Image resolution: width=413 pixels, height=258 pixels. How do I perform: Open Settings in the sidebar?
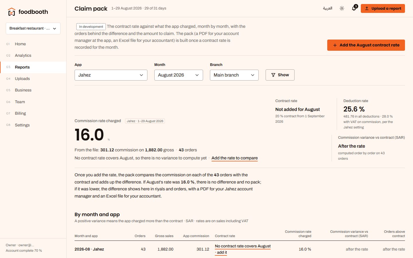33,125
